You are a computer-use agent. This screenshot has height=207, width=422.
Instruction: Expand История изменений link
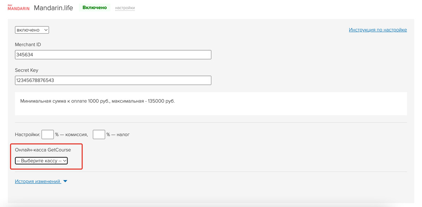click(38, 181)
